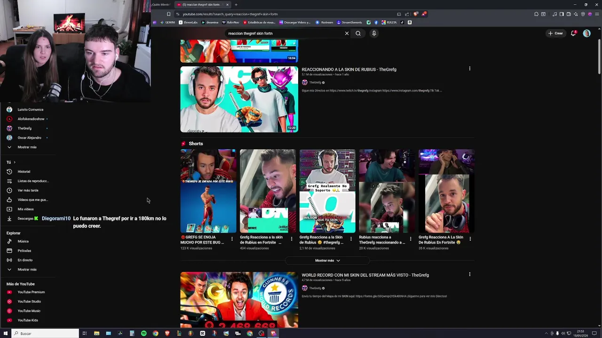
Task: Open the Tú section chevron
Action: coord(14,162)
